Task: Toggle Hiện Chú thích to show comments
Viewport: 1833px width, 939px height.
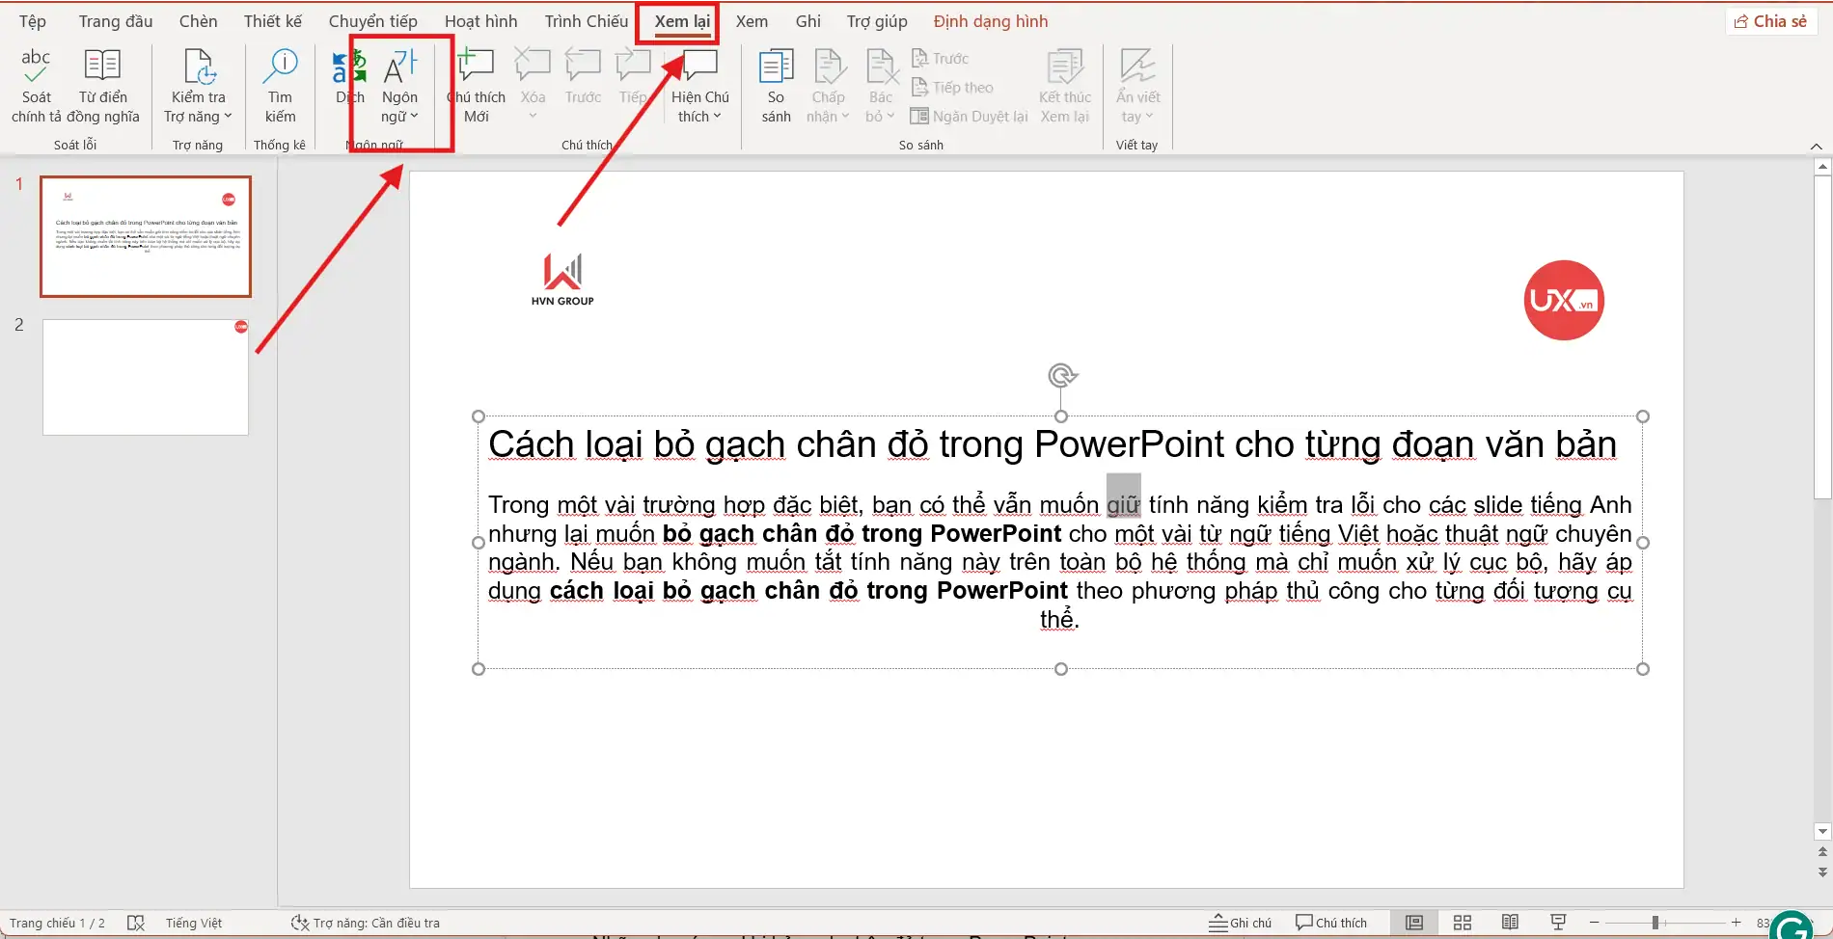Action: [699, 85]
